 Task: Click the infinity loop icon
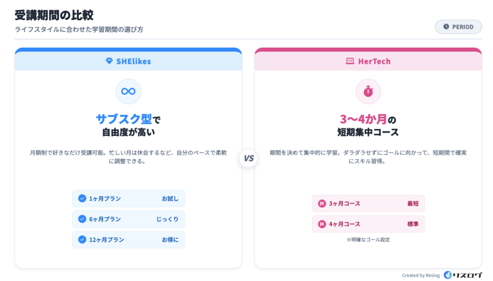point(128,91)
